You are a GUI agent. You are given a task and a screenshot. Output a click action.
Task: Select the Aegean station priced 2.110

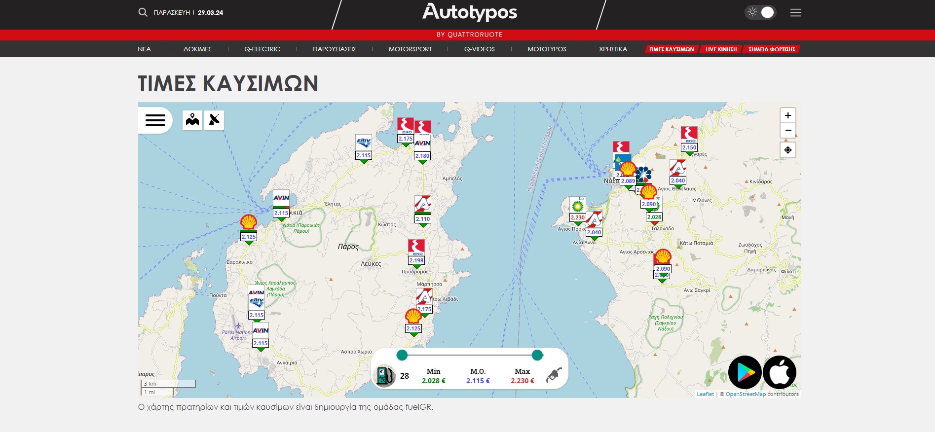pos(423,211)
